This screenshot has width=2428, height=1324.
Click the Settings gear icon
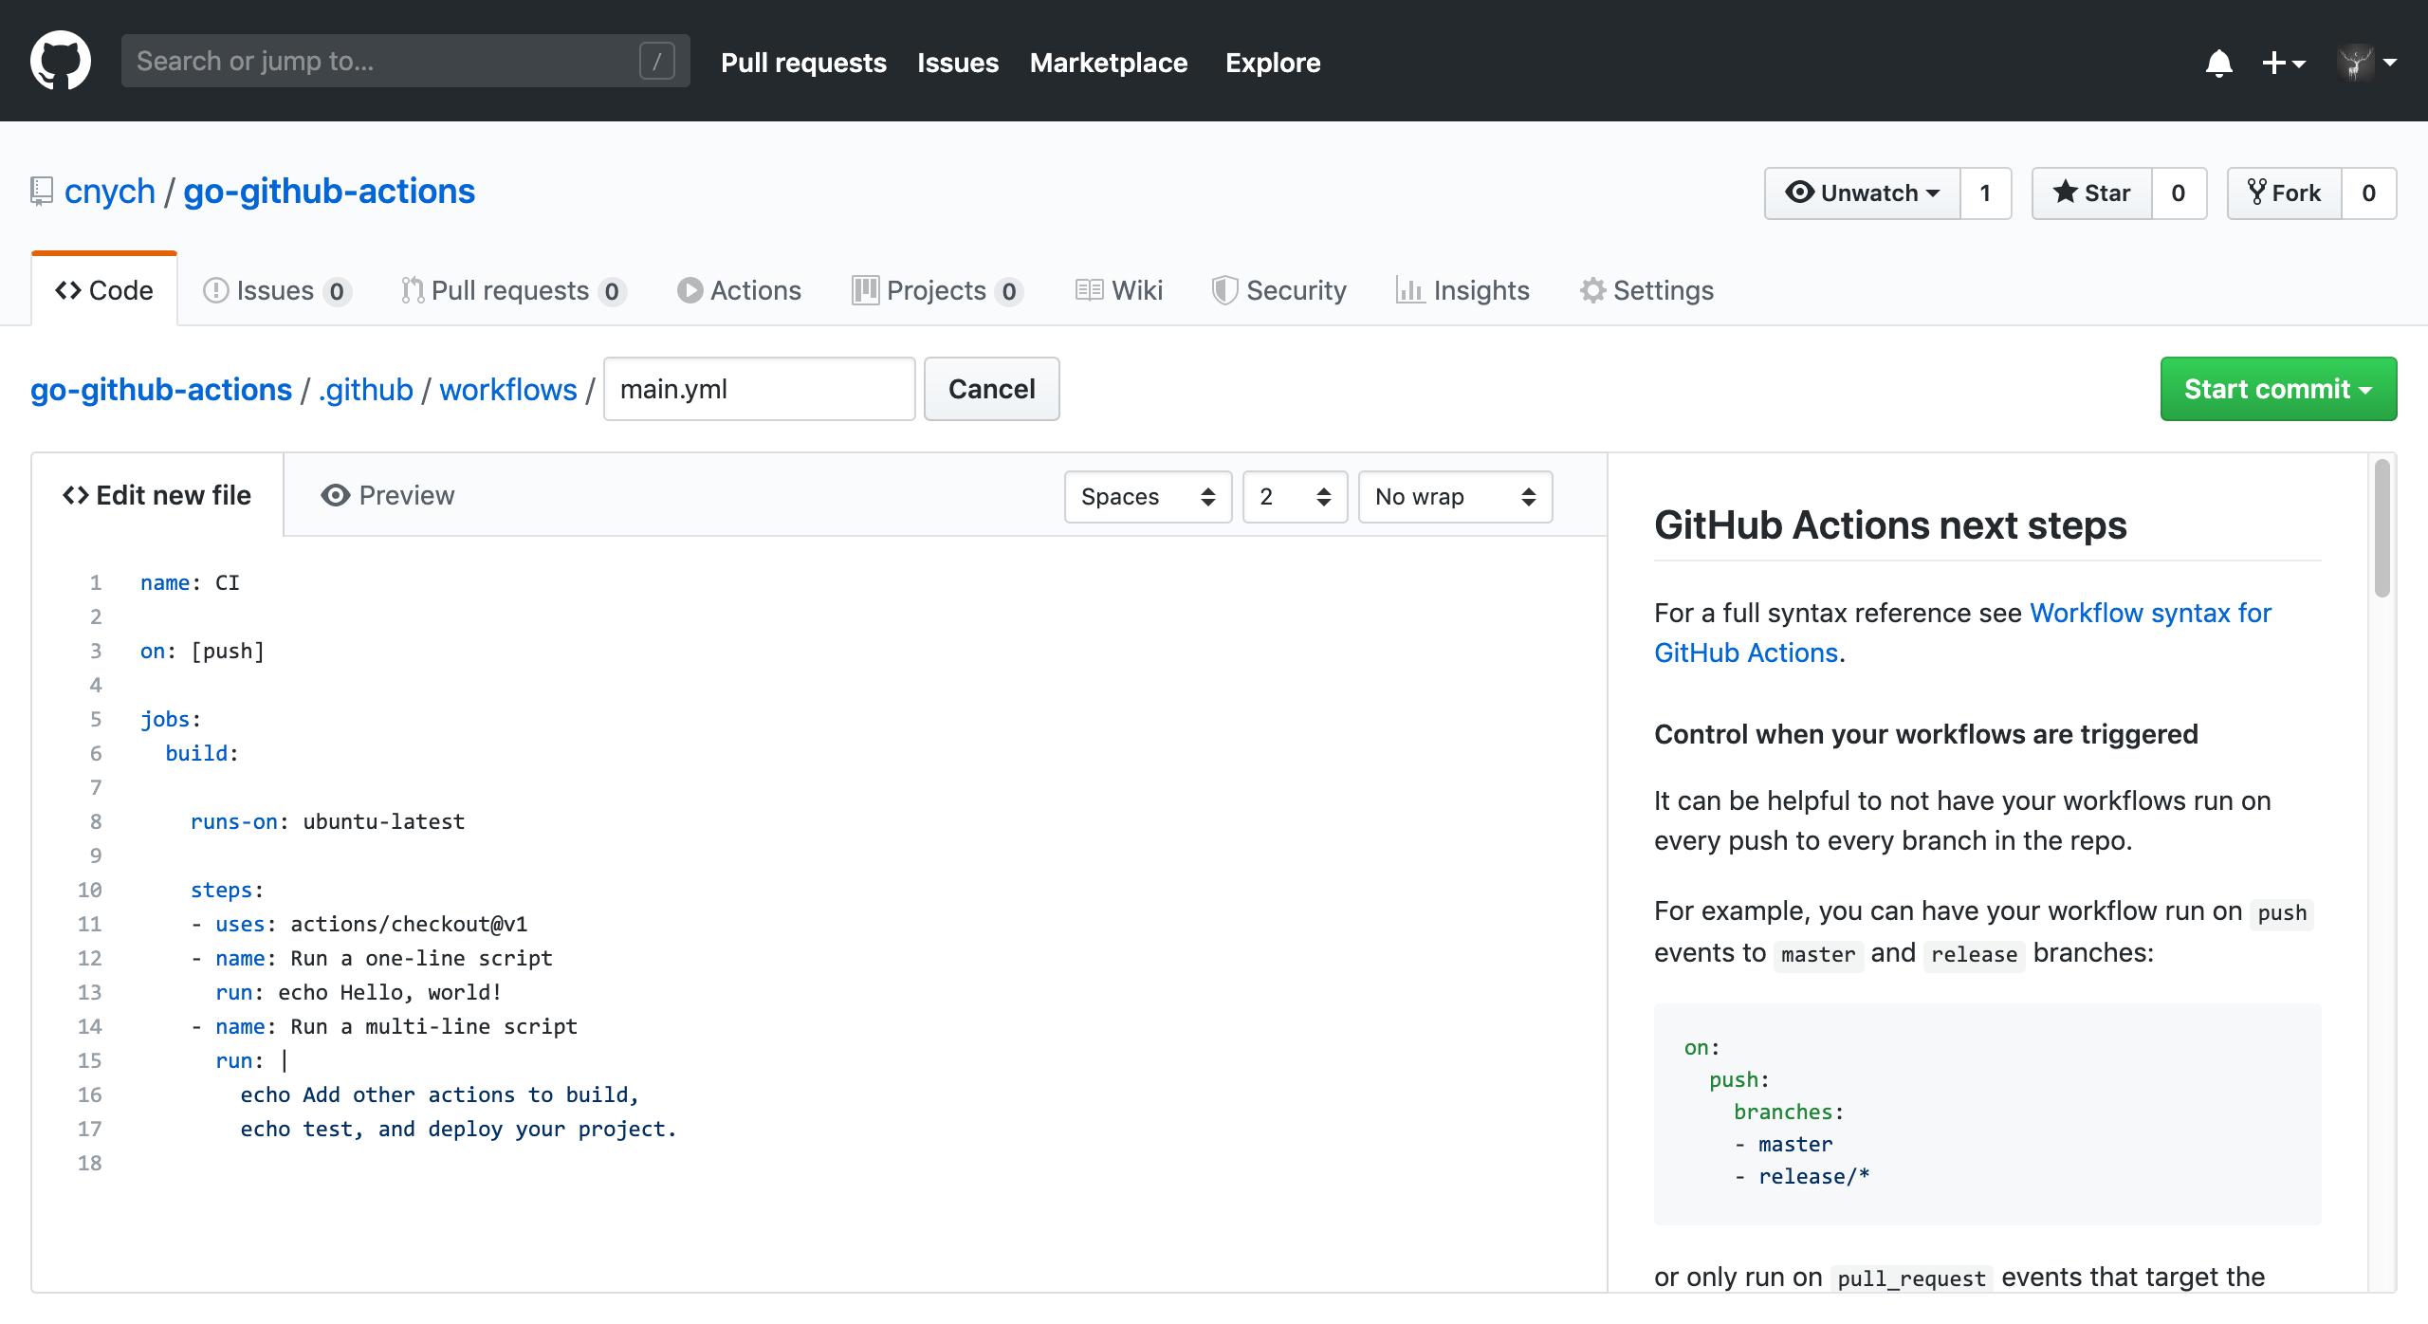(x=1594, y=290)
